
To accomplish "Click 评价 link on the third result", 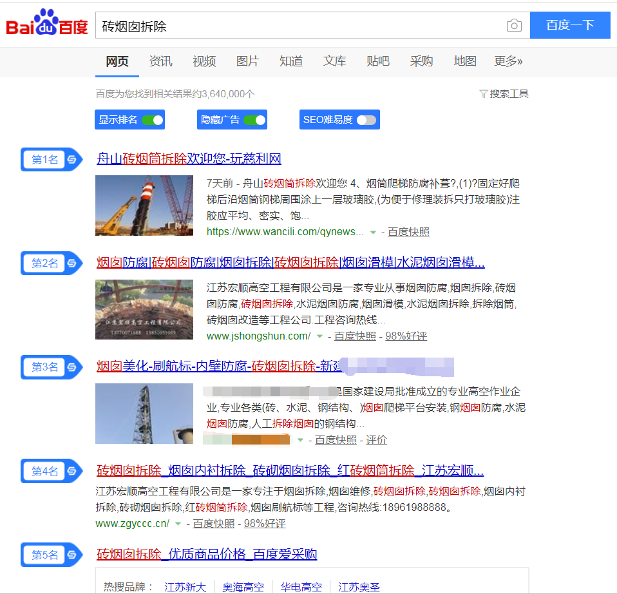I will coord(377,439).
